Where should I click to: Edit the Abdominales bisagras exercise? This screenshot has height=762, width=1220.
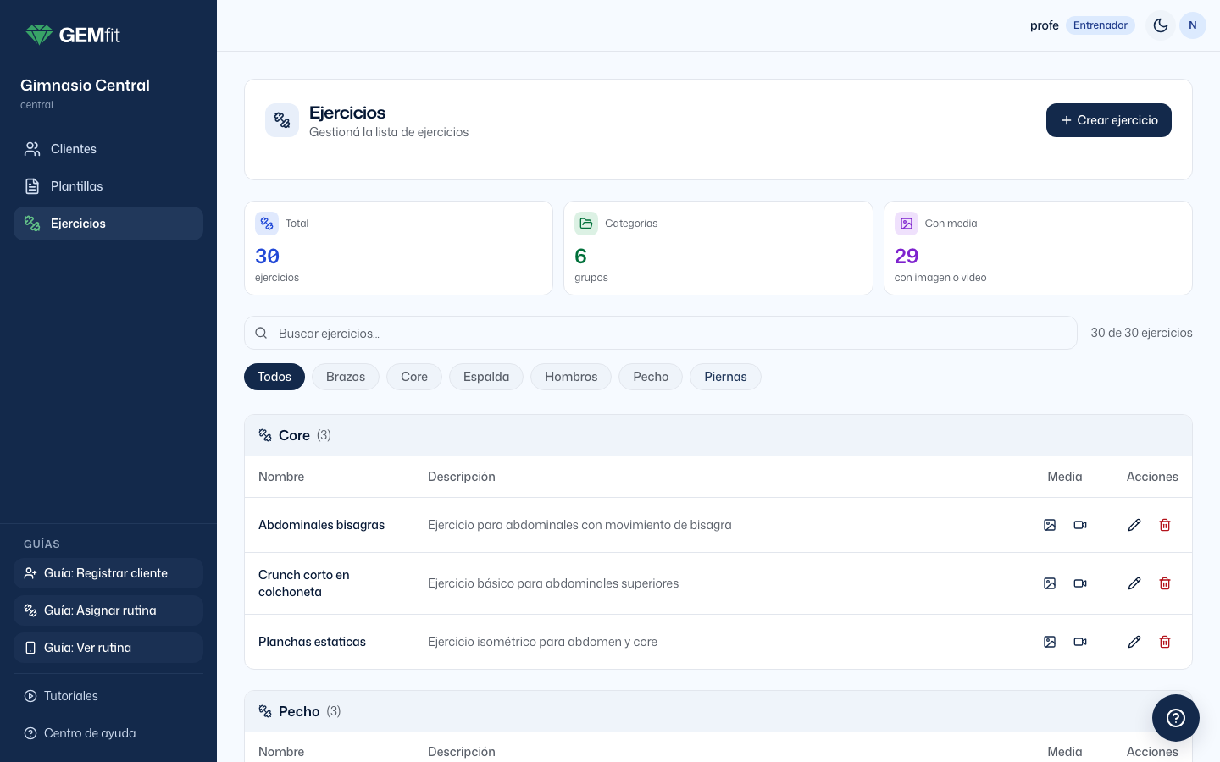(1134, 525)
